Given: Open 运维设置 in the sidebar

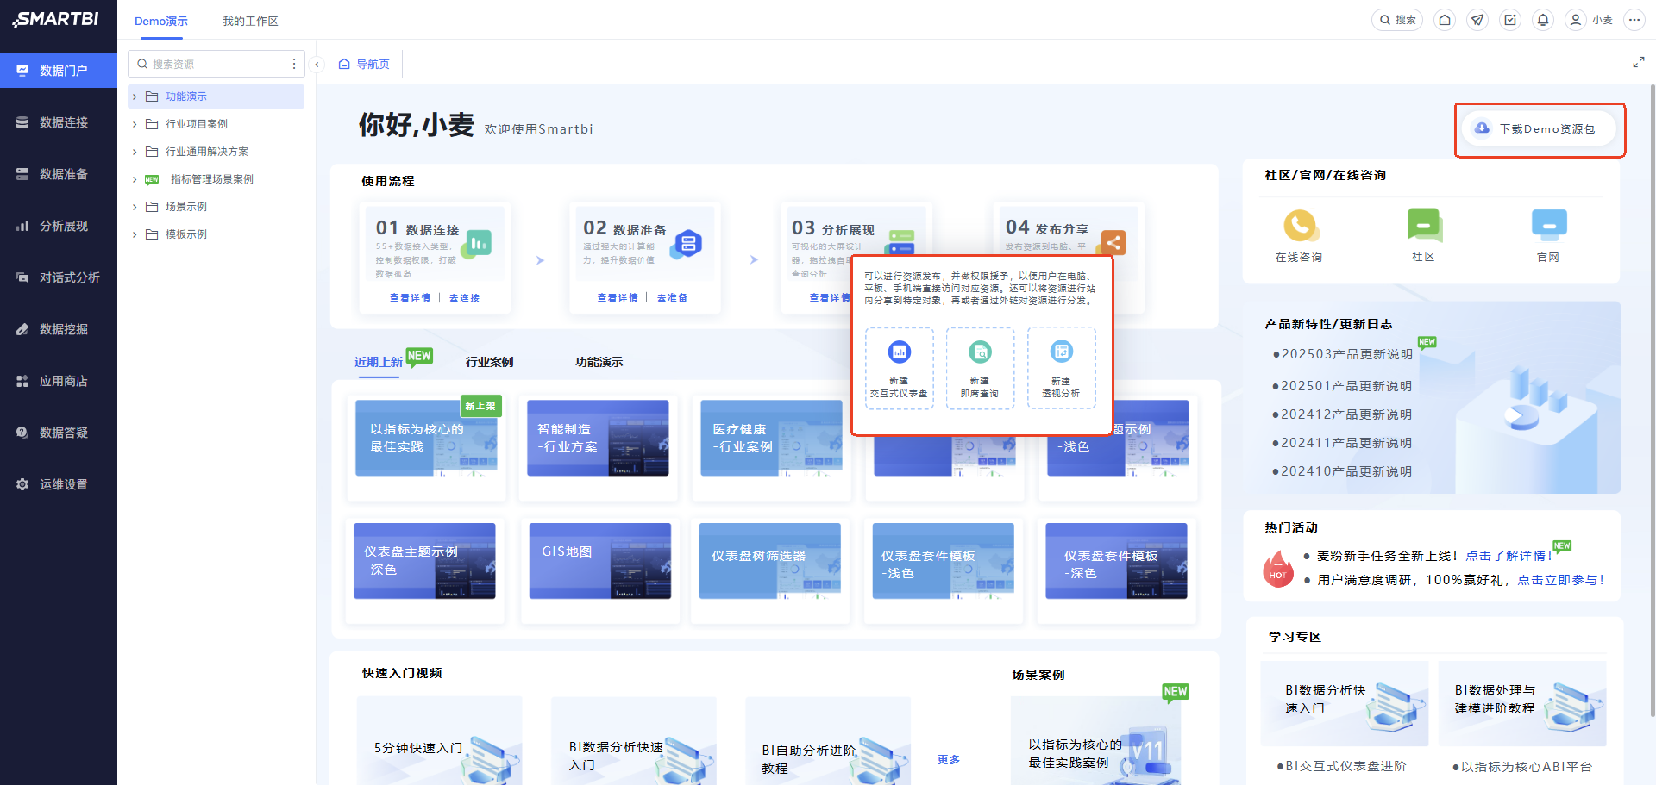Looking at the screenshot, I should click(59, 484).
